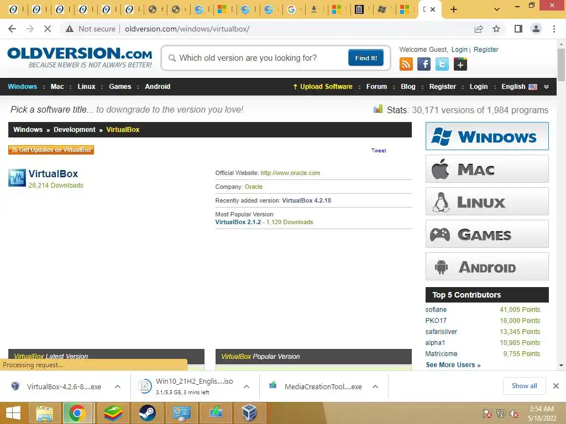Open the VirtualBox 2.1.2 popular version link
Viewport: 566px width, 424px height.
pyautogui.click(x=238, y=222)
